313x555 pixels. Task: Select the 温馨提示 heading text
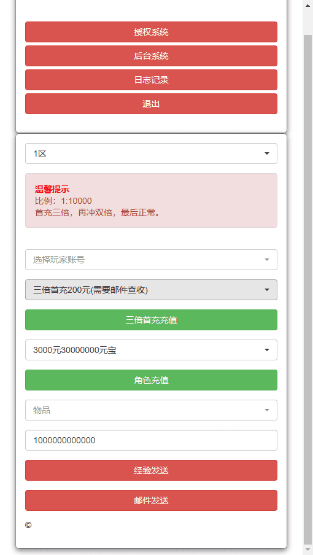tap(52, 189)
